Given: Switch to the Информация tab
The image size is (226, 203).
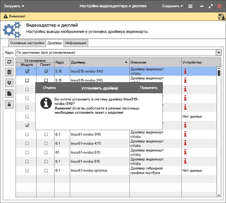Looking at the screenshot, I should [76, 43].
